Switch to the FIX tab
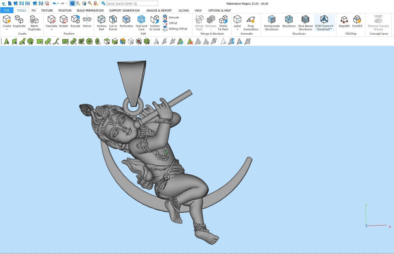The image size is (394, 254). [33, 11]
